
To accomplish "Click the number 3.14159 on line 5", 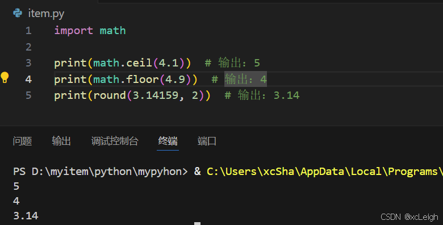I will [x=156, y=95].
